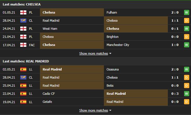Click the world flag icon on 28.04.21 Chelsea row
The image size is (191, 115).
tap(23, 21)
